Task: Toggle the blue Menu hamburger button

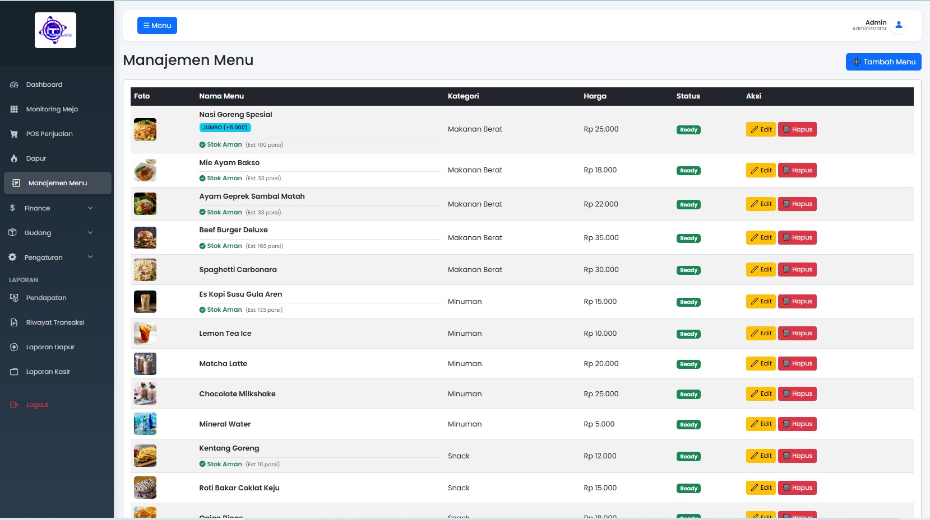Action: click(x=157, y=26)
